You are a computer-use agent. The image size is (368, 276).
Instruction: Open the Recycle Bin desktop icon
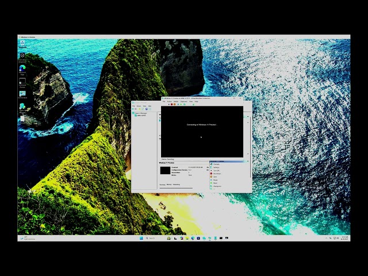[22, 44]
